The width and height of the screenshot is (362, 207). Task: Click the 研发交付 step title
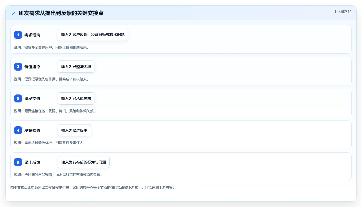[x=32, y=98]
